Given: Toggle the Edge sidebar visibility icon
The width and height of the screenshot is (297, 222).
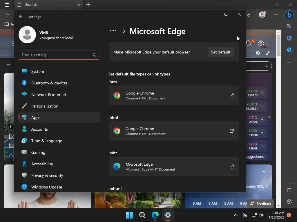Looking at the screenshot, I should pyautogui.click(x=289, y=190).
